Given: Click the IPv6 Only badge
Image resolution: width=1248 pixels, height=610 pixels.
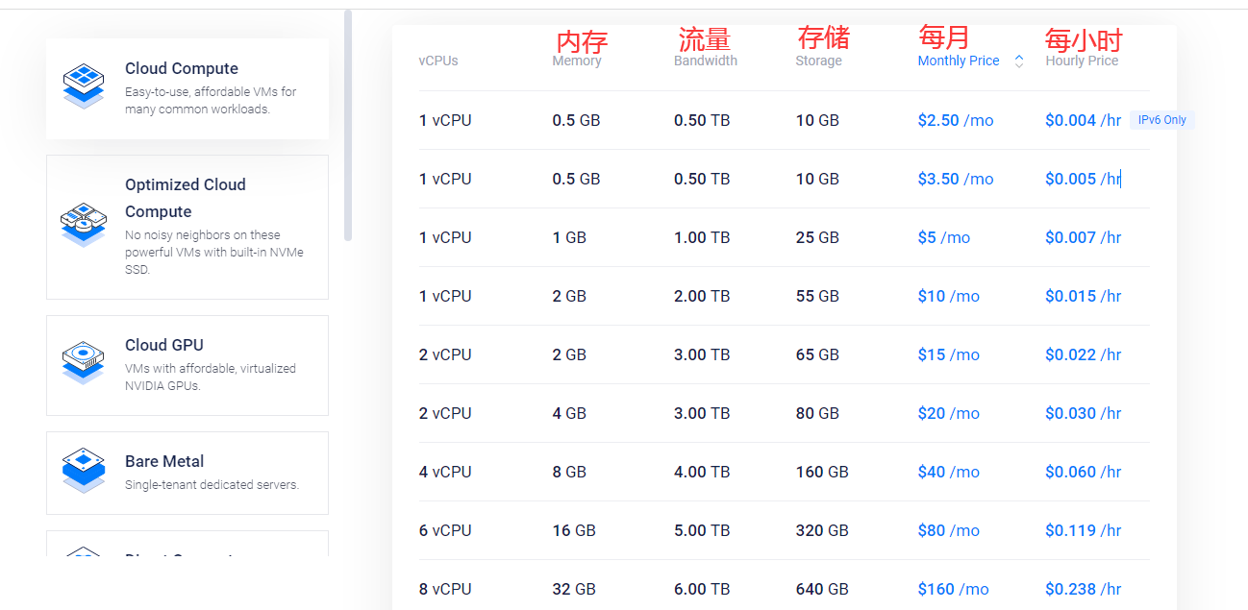Looking at the screenshot, I should click(x=1162, y=119).
